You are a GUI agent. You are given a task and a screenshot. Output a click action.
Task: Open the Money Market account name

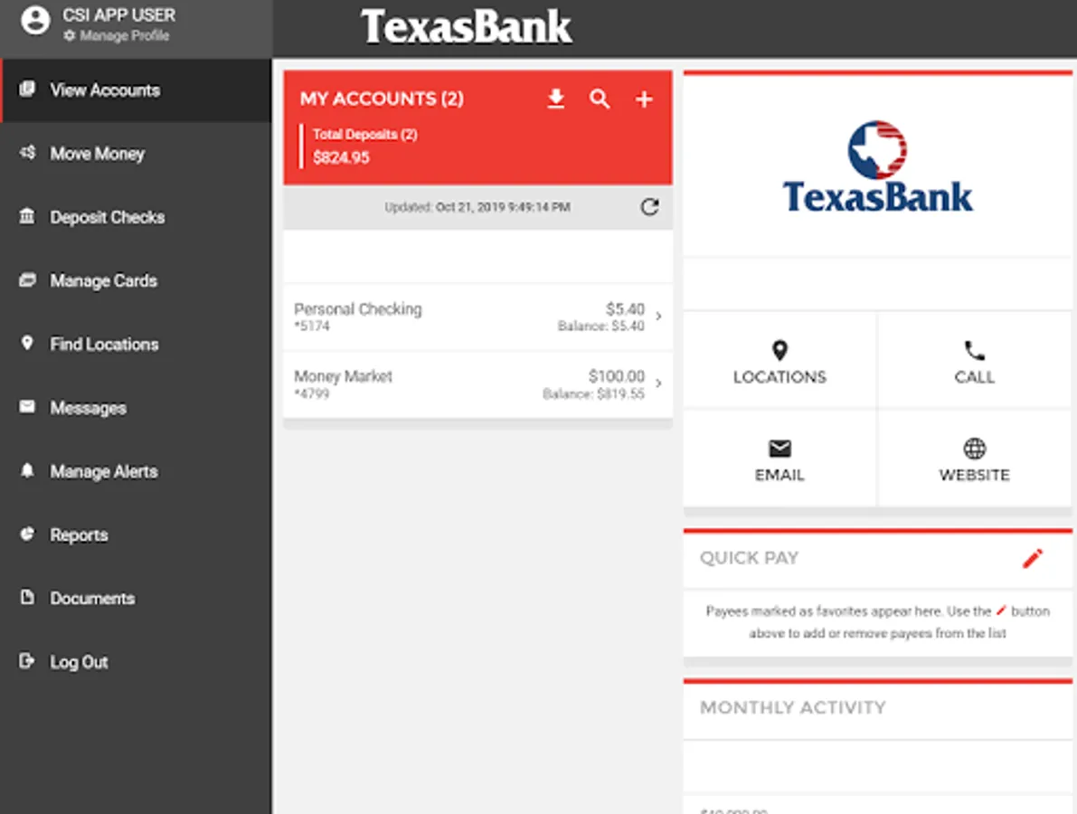tap(343, 376)
